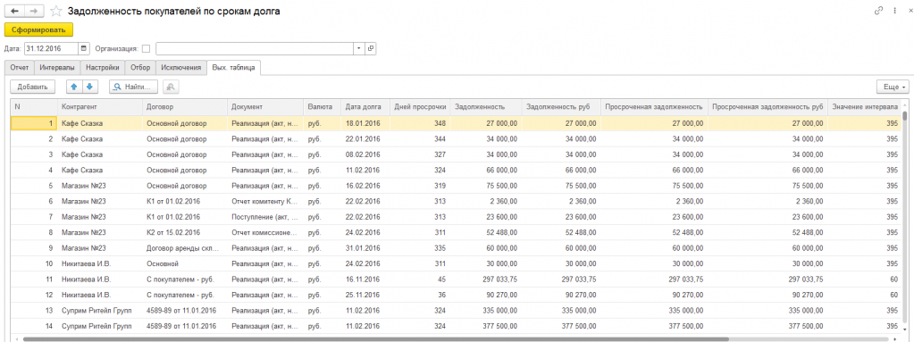Click the Добавить button
This screenshot has width=914, height=342.
pos(33,87)
